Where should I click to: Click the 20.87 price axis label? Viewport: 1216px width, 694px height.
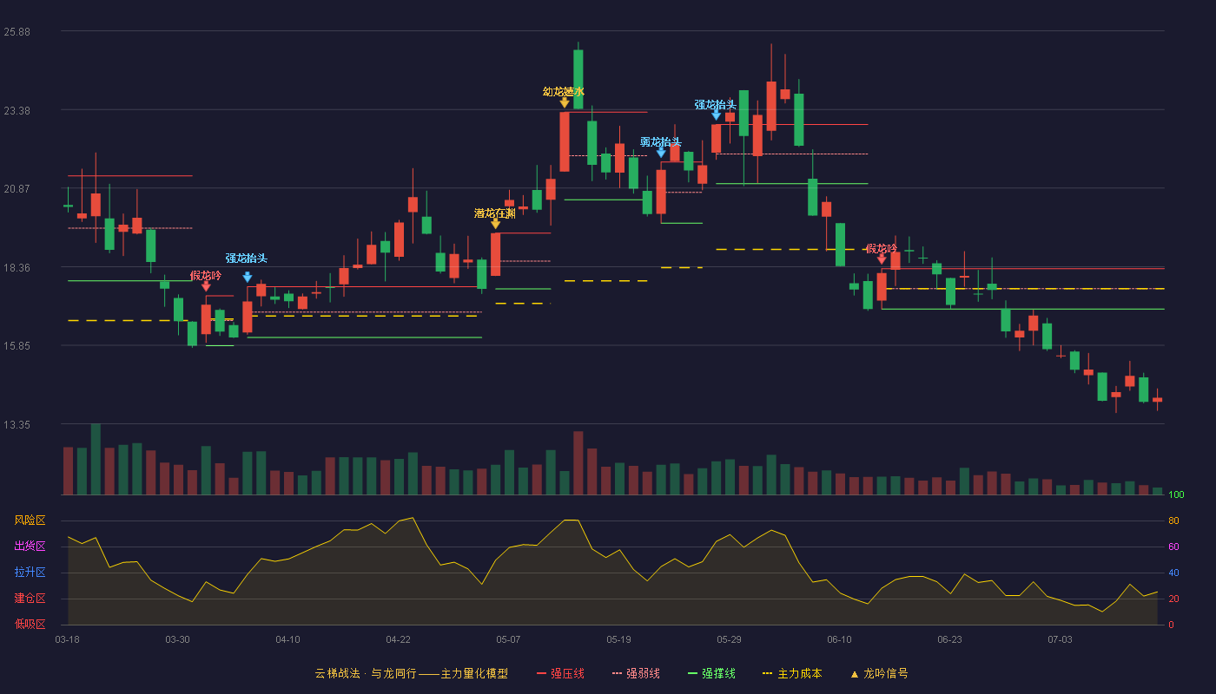17,188
